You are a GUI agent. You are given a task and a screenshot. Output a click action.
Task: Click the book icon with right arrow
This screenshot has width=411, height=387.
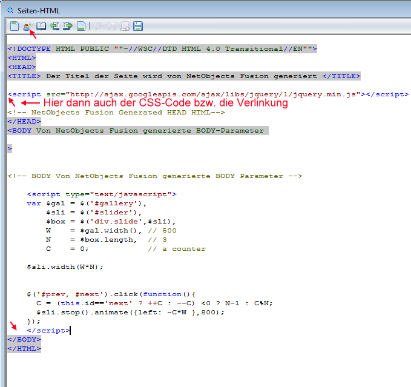(x=68, y=26)
